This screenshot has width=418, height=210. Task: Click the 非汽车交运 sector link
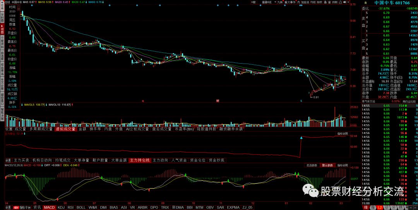[x=368, y=101]
